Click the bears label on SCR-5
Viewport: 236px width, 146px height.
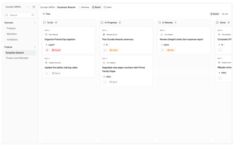(x=165, y=45)
